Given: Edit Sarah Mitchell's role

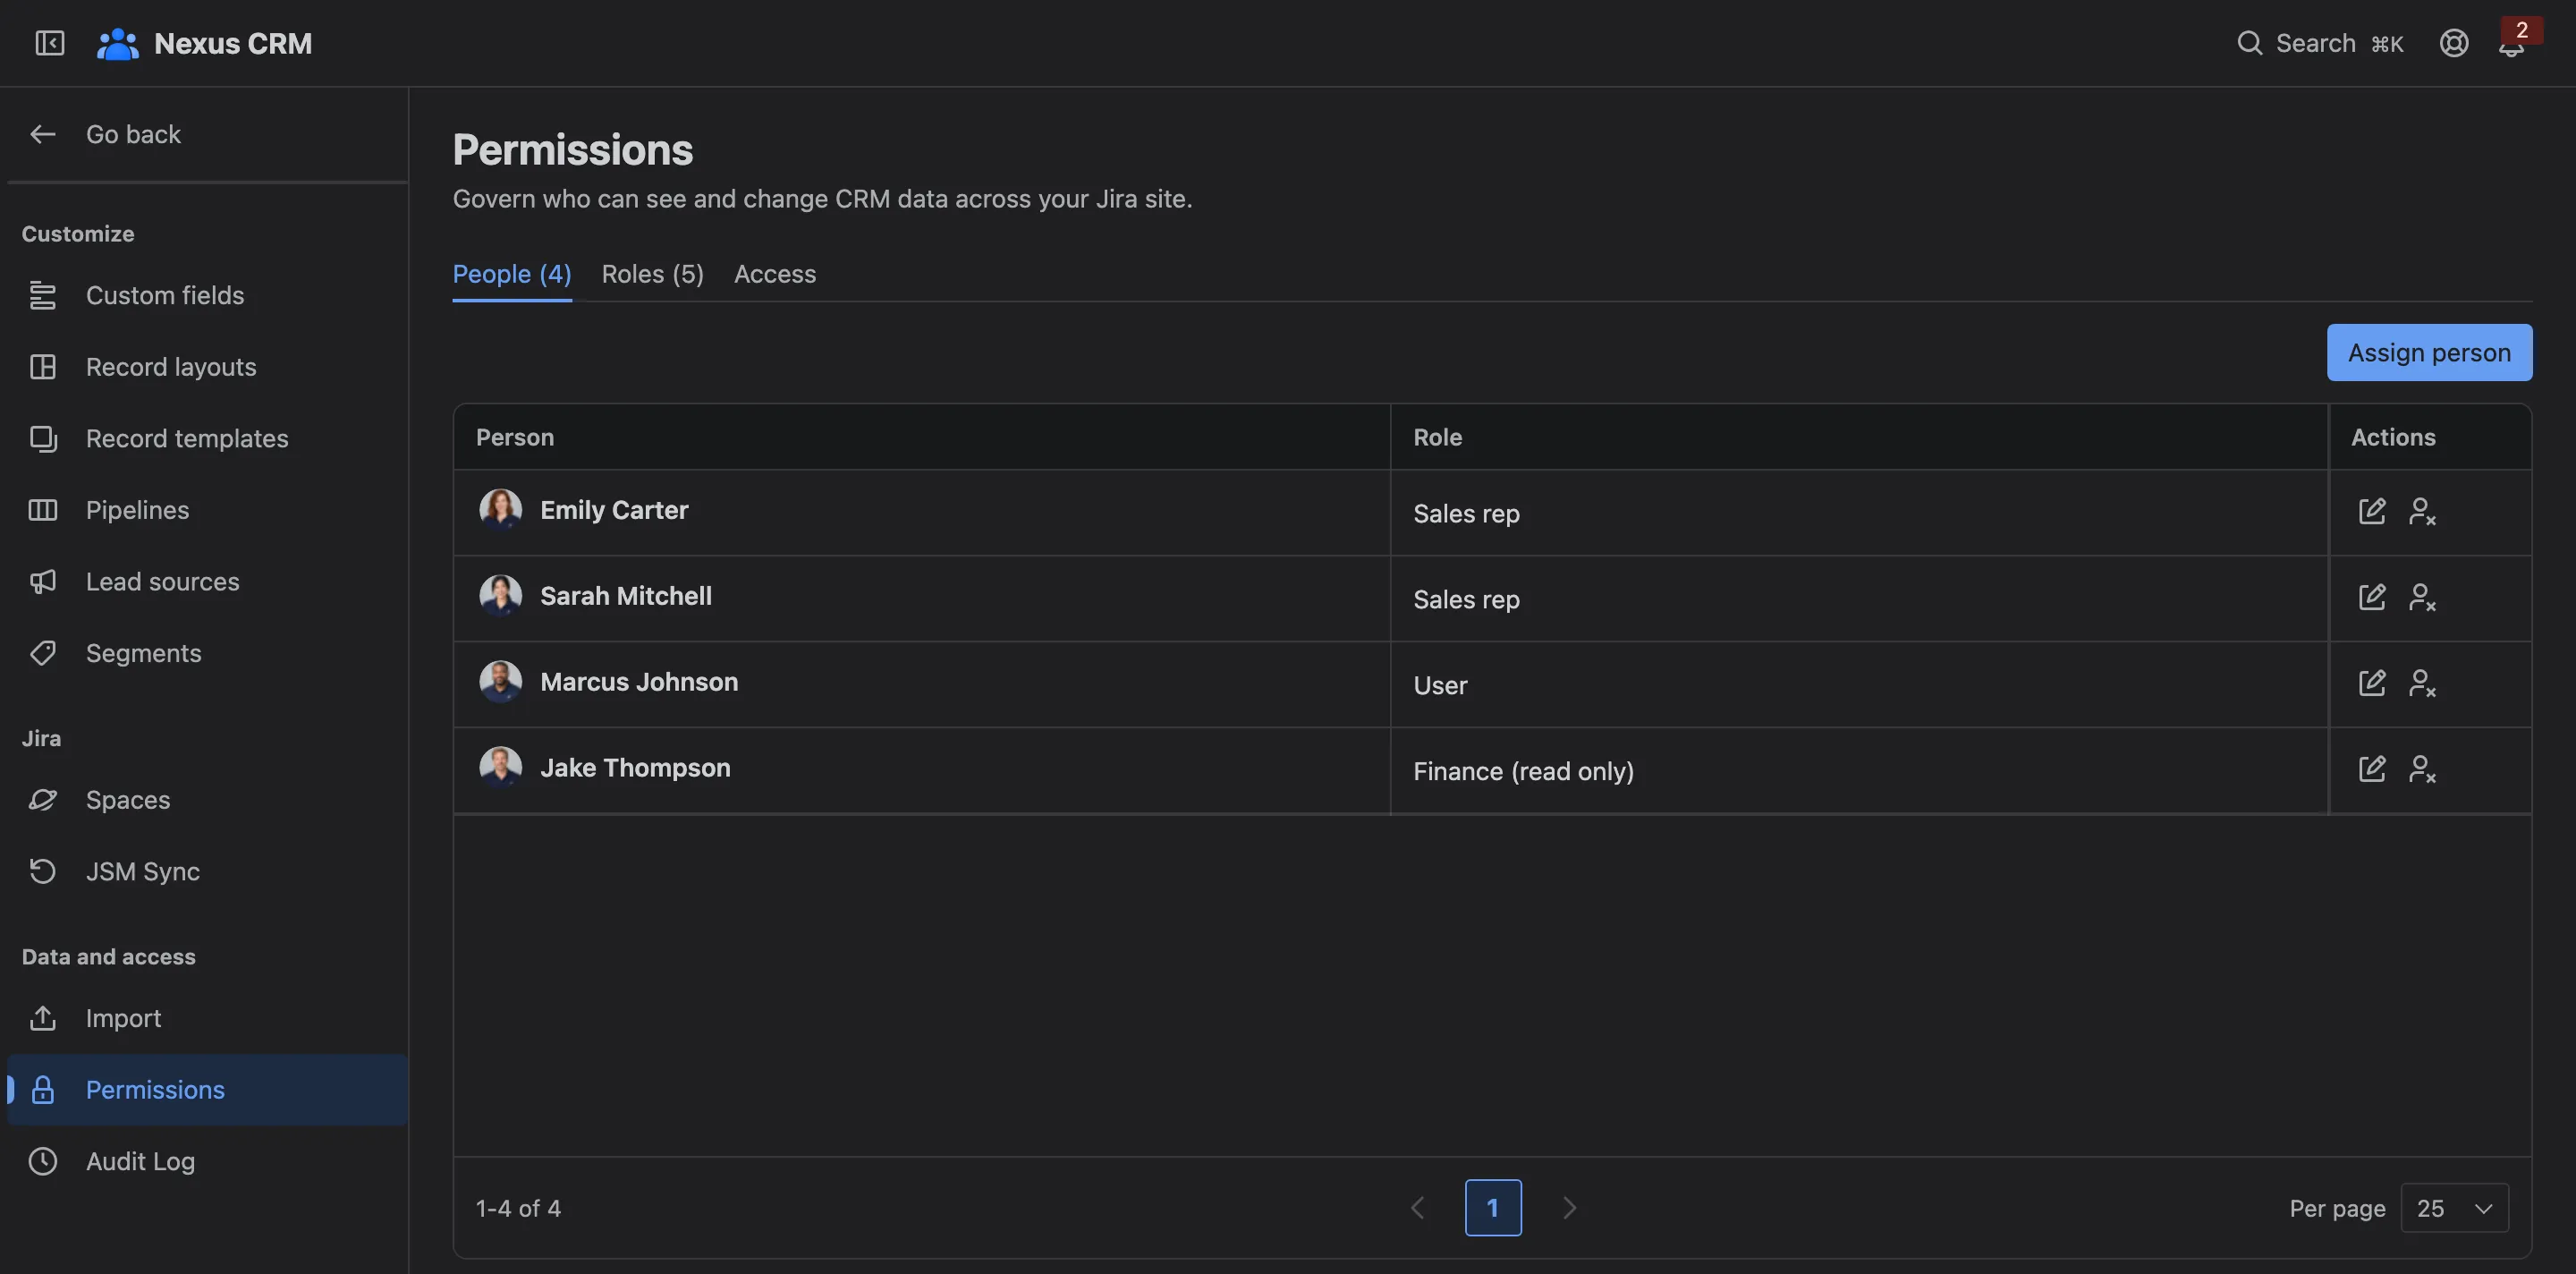Looking at the screenshot, I should (x=2372, y=597).
